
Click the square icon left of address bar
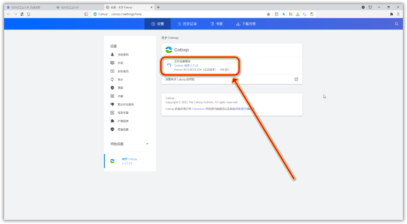86,14
